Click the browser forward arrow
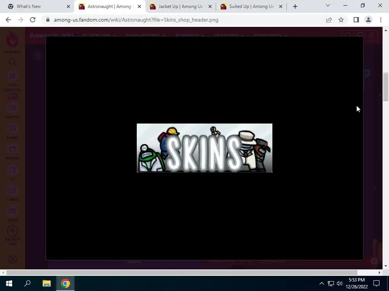Screen dimensions: 389x291 coord(21,20)
